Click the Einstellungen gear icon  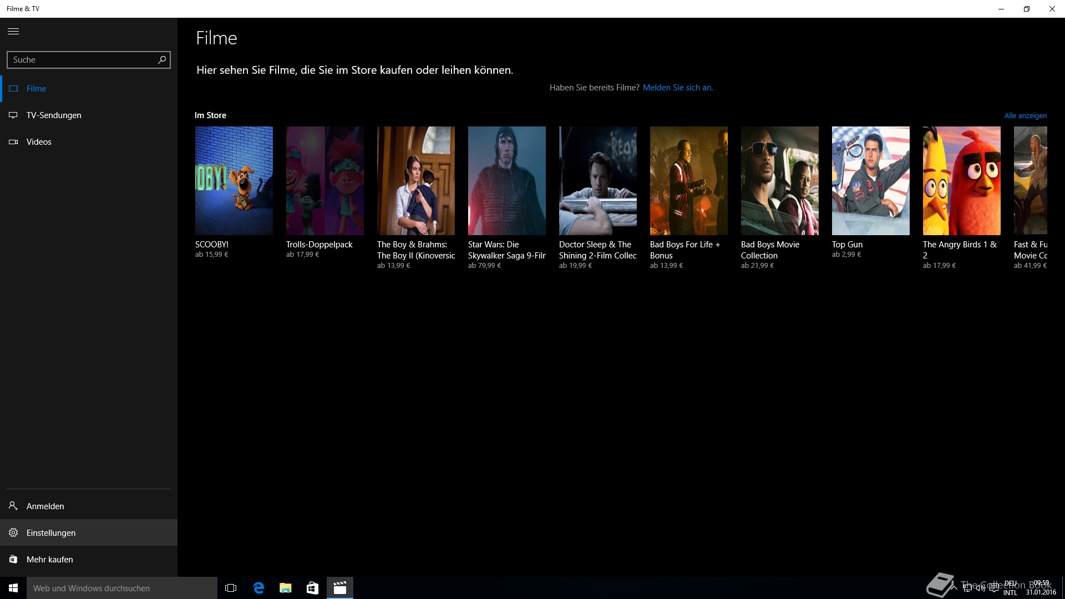click(x=13, y=533)
